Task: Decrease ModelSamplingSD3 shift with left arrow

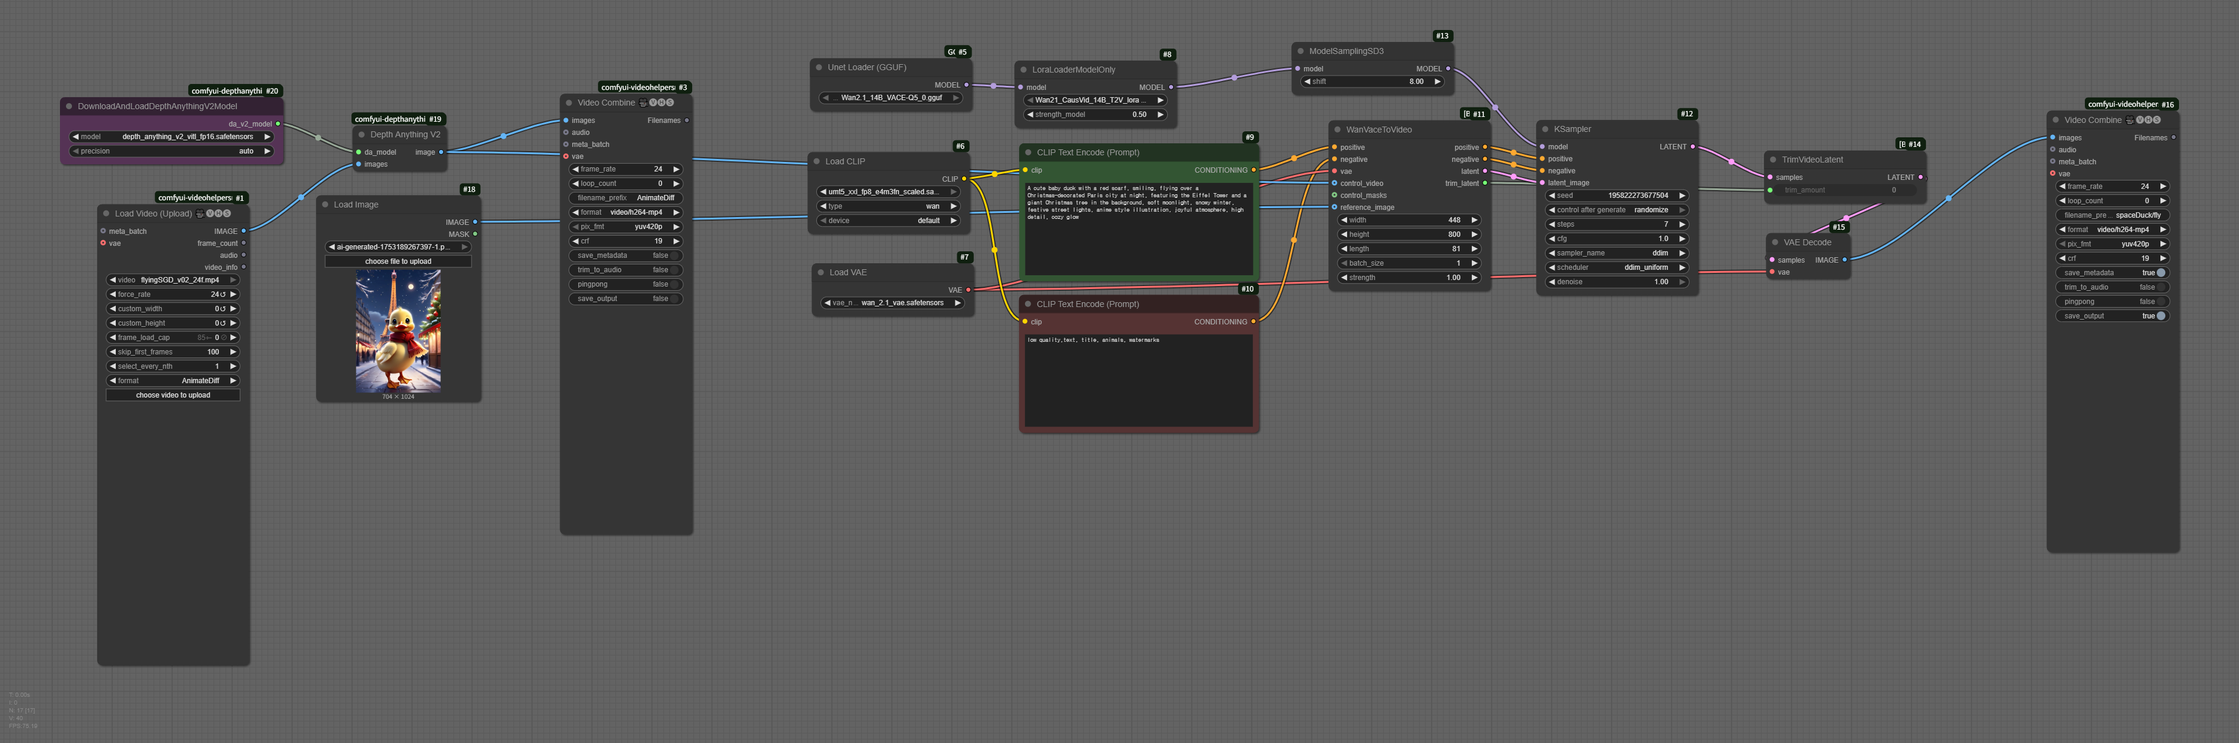Action: pyautogui.click(x=1308, y=82)
